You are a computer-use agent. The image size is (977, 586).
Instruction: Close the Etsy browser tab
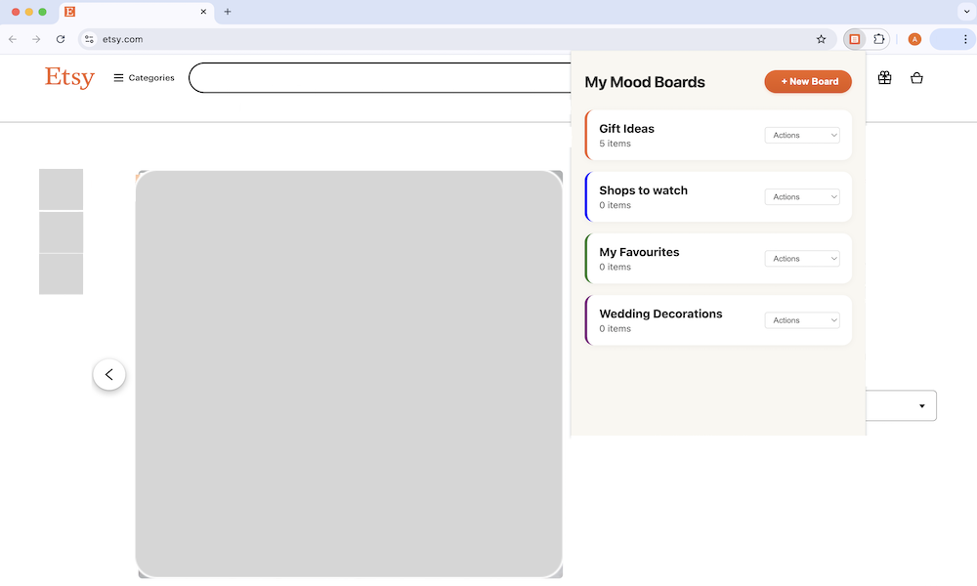click(203, 12)
